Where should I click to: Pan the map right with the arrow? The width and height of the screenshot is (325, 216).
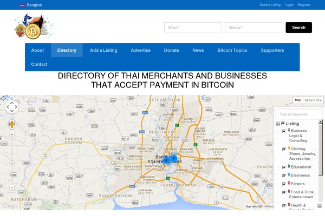[16, 107]
